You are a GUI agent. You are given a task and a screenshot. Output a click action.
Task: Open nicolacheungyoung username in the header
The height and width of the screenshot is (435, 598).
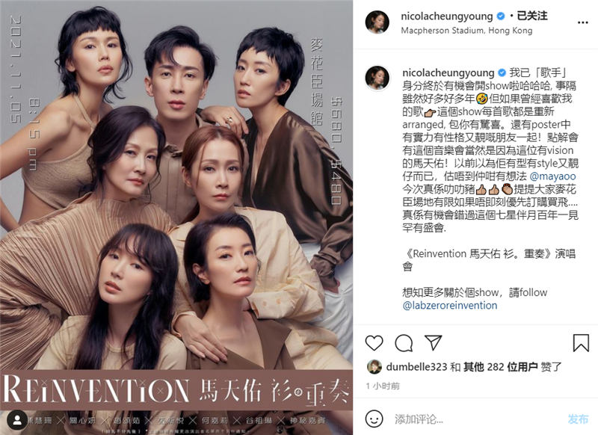pyautogui.click(x=447, y=16)
